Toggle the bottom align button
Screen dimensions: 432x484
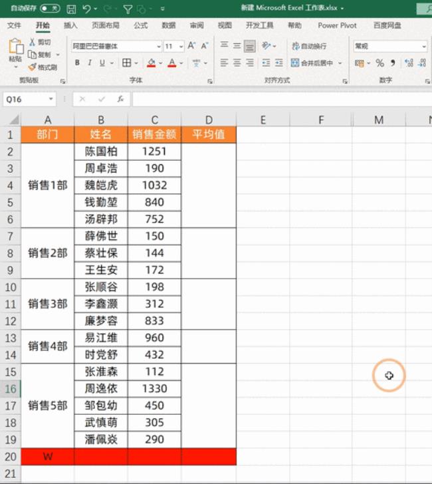pos(250,47)
